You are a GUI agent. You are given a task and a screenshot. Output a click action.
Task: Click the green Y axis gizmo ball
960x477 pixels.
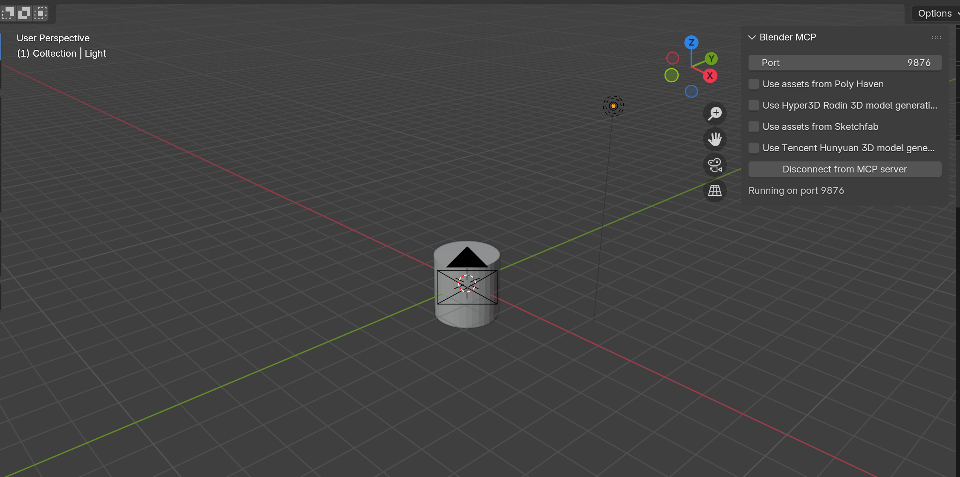pyautogui.click(x=711, y=59)
